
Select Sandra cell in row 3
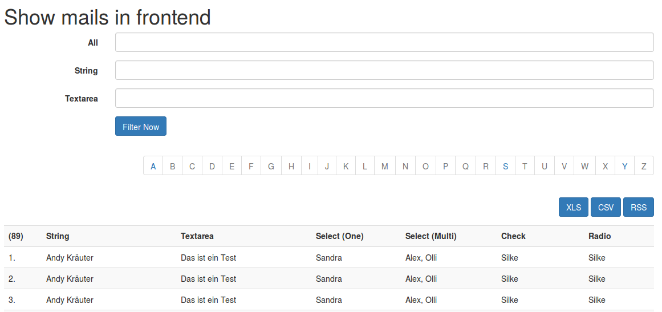click(x=329, y=300)
